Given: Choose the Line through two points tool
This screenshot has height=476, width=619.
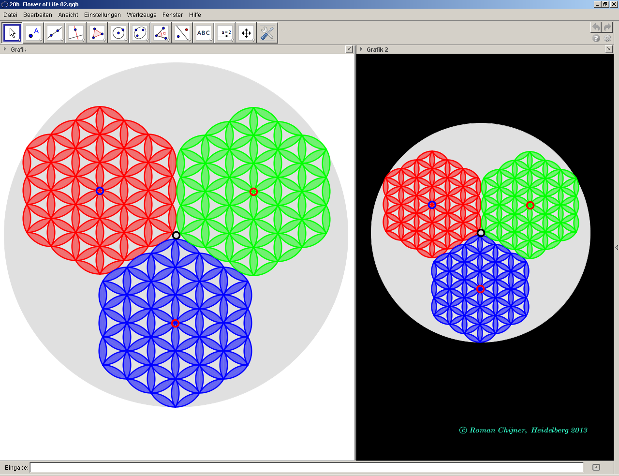Looking at the screenshot, I should 55,33.
